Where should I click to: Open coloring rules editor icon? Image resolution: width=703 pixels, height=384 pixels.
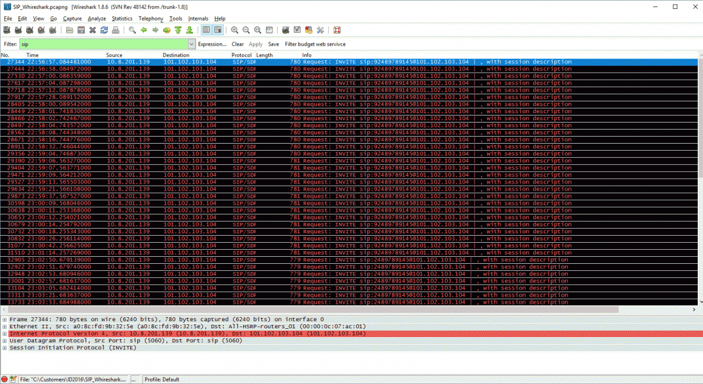click(309, 30)
